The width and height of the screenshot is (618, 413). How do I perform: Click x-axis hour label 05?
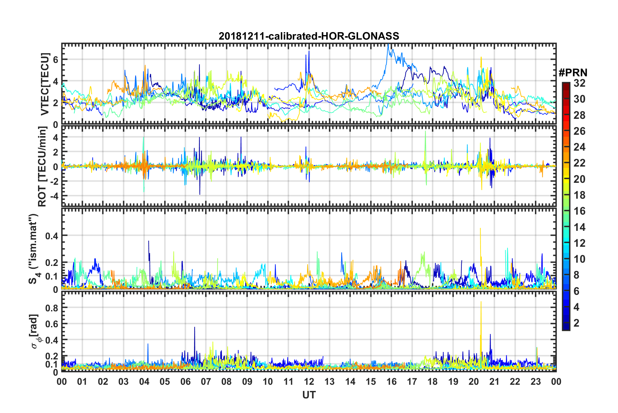tap(165, 382)
